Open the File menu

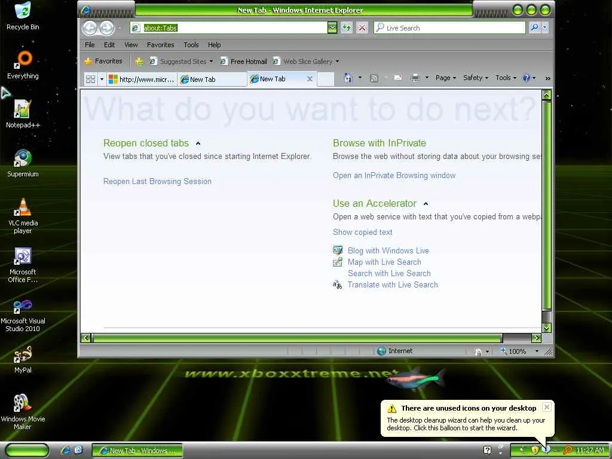[90, 45]
